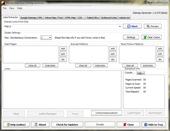
Task: Switch to the Yahoo Map / Text tab
Action: 54,18
